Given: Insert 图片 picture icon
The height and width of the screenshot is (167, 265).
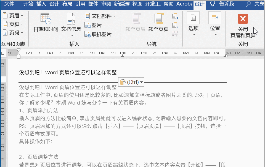Looking at the screenshot, I should pyautogui.click(x=88, y=25).
